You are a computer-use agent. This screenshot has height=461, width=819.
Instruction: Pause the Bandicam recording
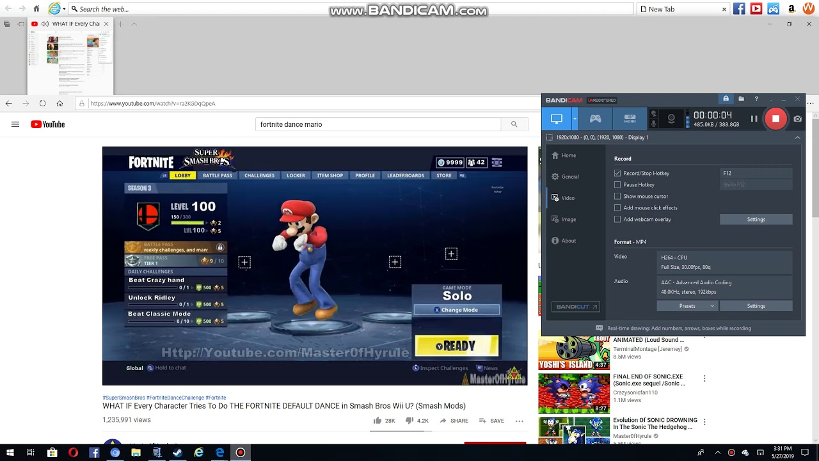pos(754,118)
